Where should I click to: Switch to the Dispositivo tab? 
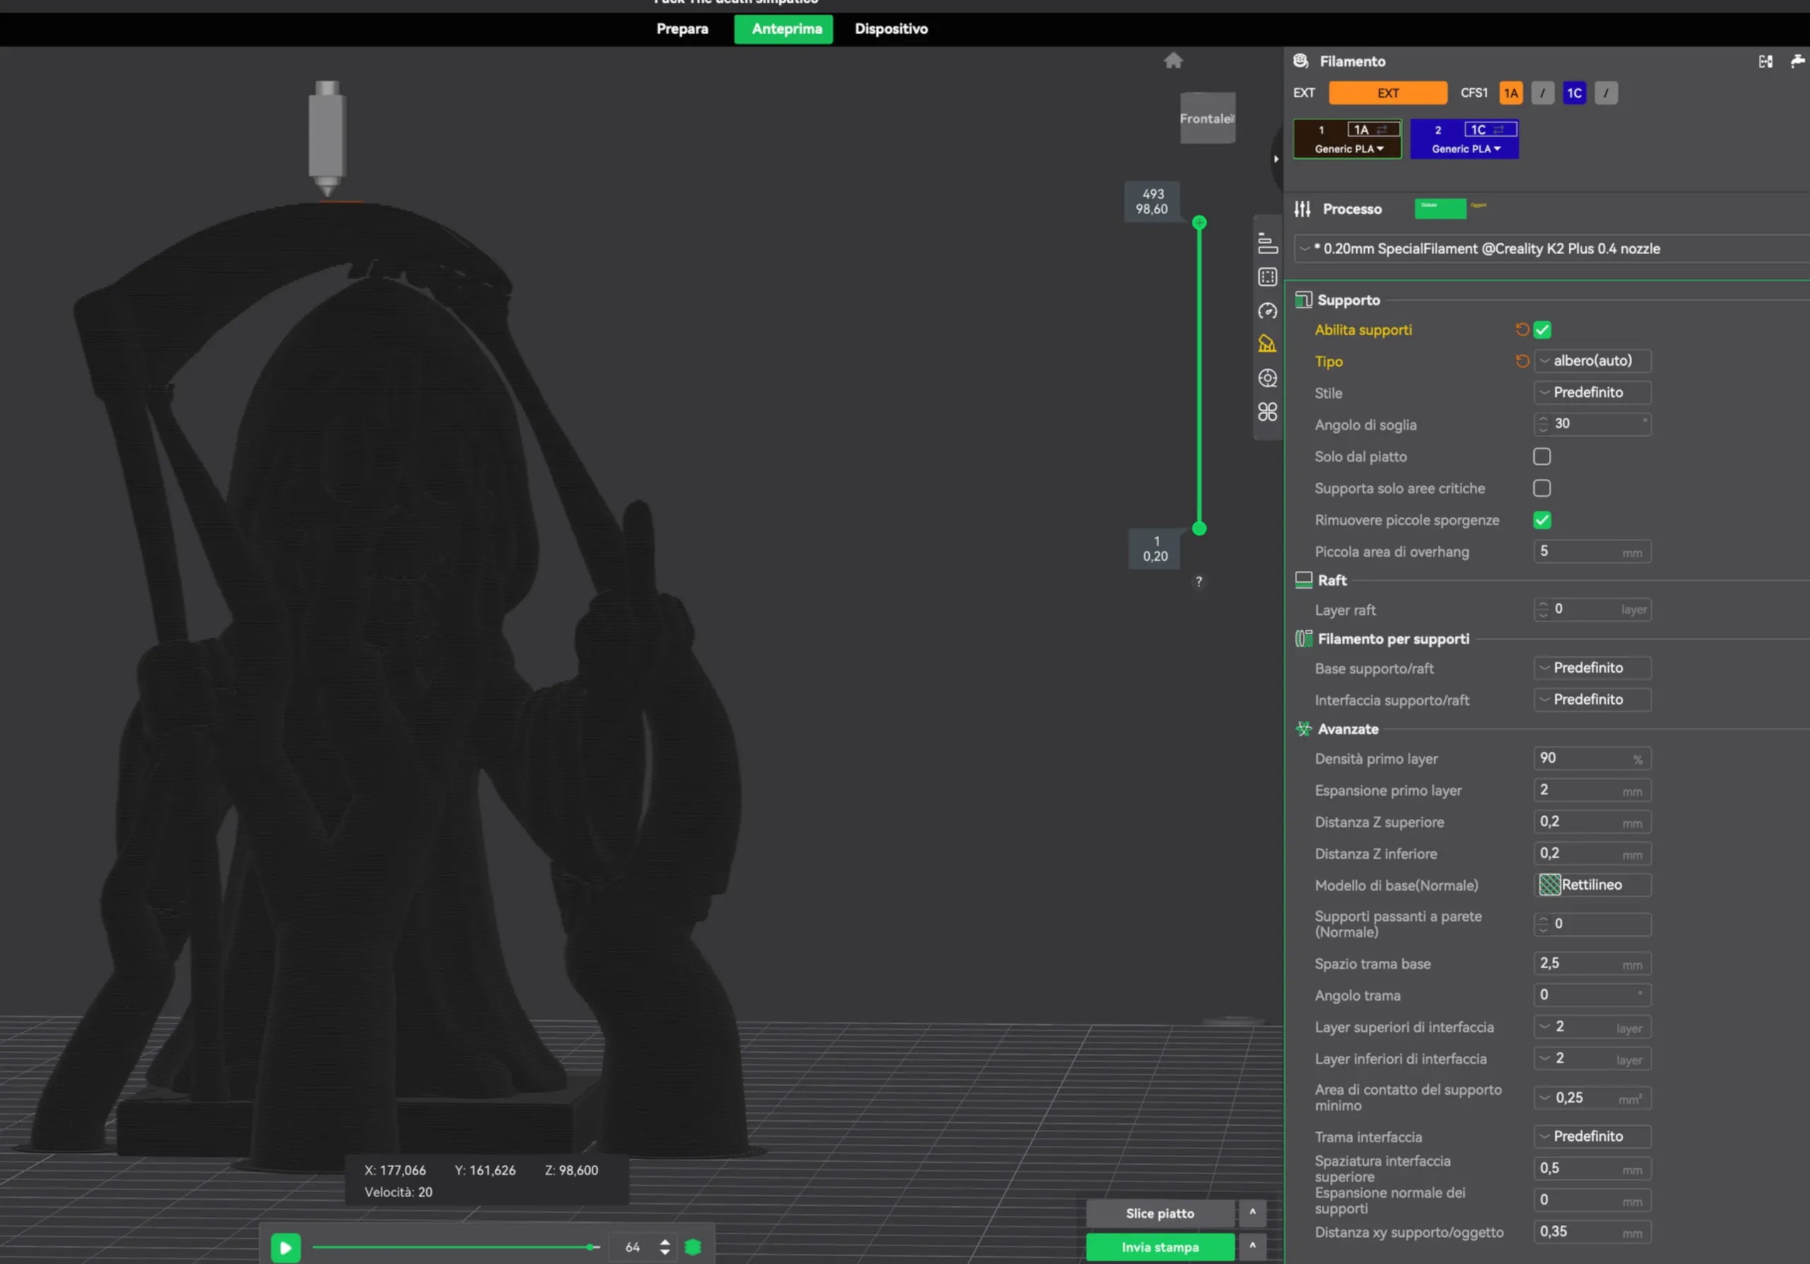pos(891,29)
